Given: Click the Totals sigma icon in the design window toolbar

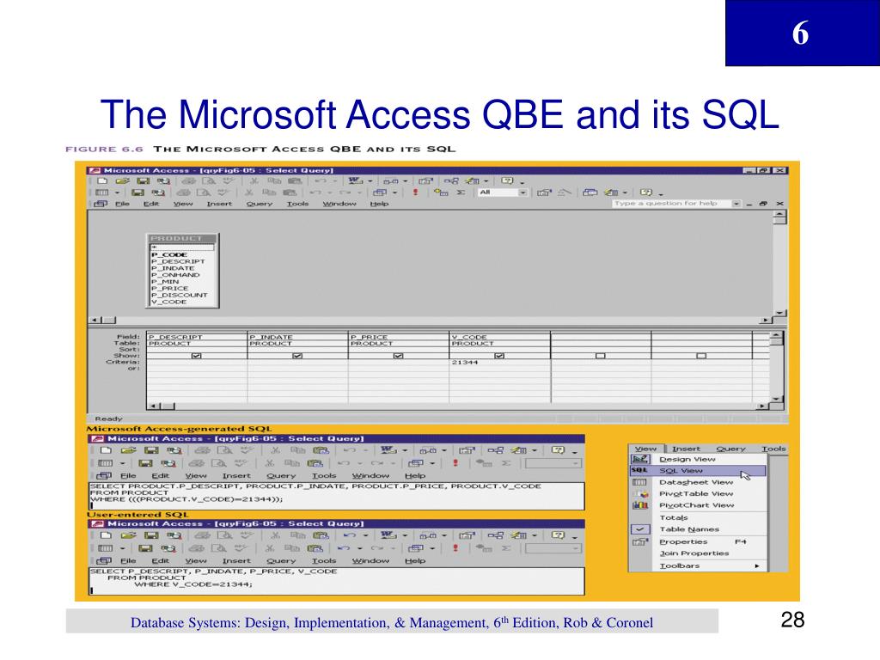Looking at the screenshot, I should (461, 192).
